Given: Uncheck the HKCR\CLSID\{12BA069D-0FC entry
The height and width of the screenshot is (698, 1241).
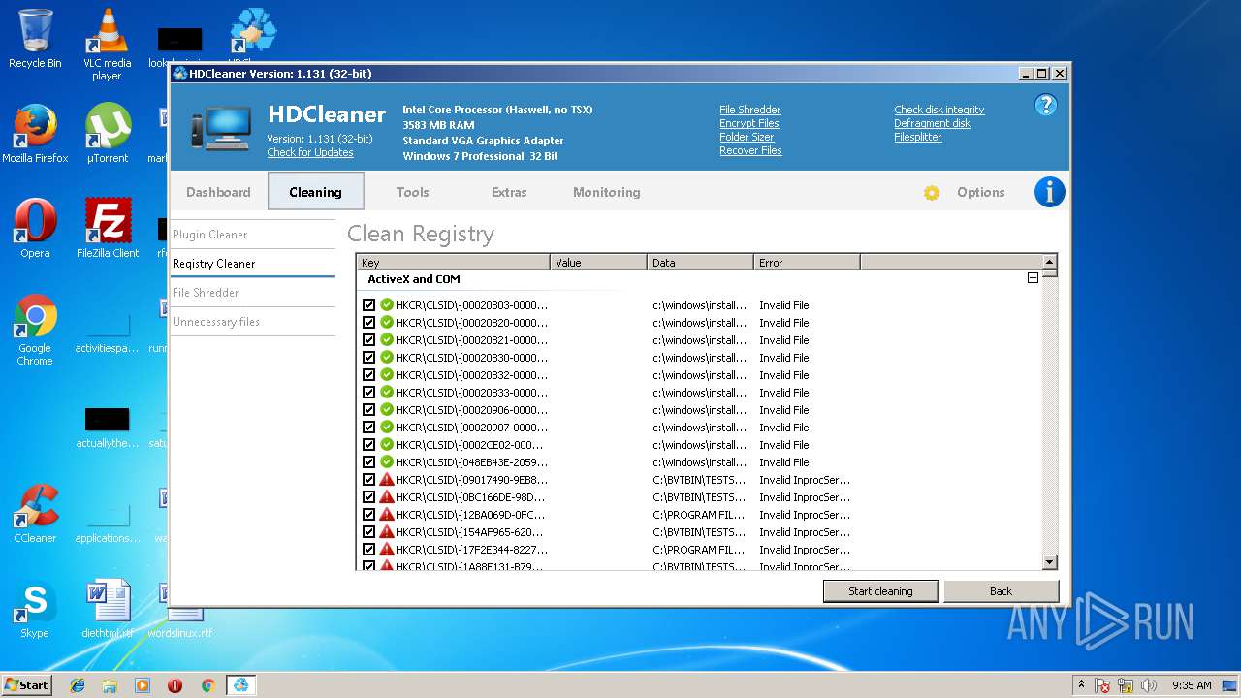Looking at the screenshot, I should tap(368, 514).
